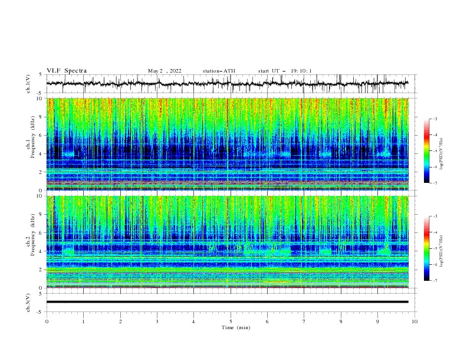Click the ch.2 colorbar "log(PSD)(V²/Hz)" label
This screenshot has height=361, width=467.
441,251
